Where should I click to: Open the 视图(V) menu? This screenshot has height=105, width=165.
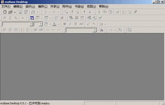[92, 7]
